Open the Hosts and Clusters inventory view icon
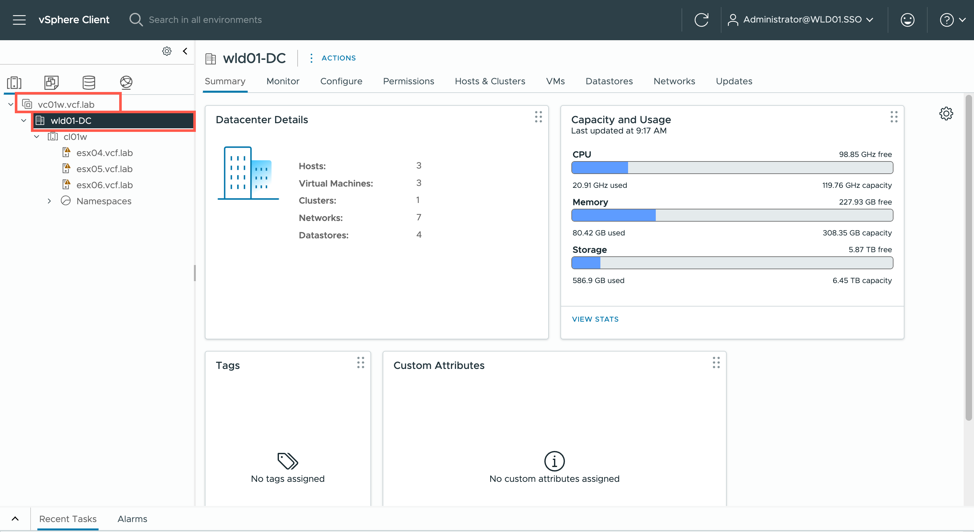The image size is (974, 532). pos(14,82)
